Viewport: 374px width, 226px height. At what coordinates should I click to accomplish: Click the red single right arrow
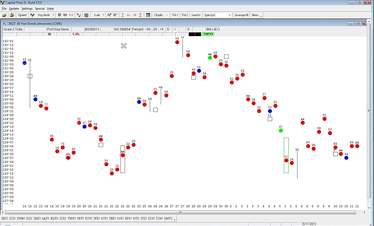135,15
